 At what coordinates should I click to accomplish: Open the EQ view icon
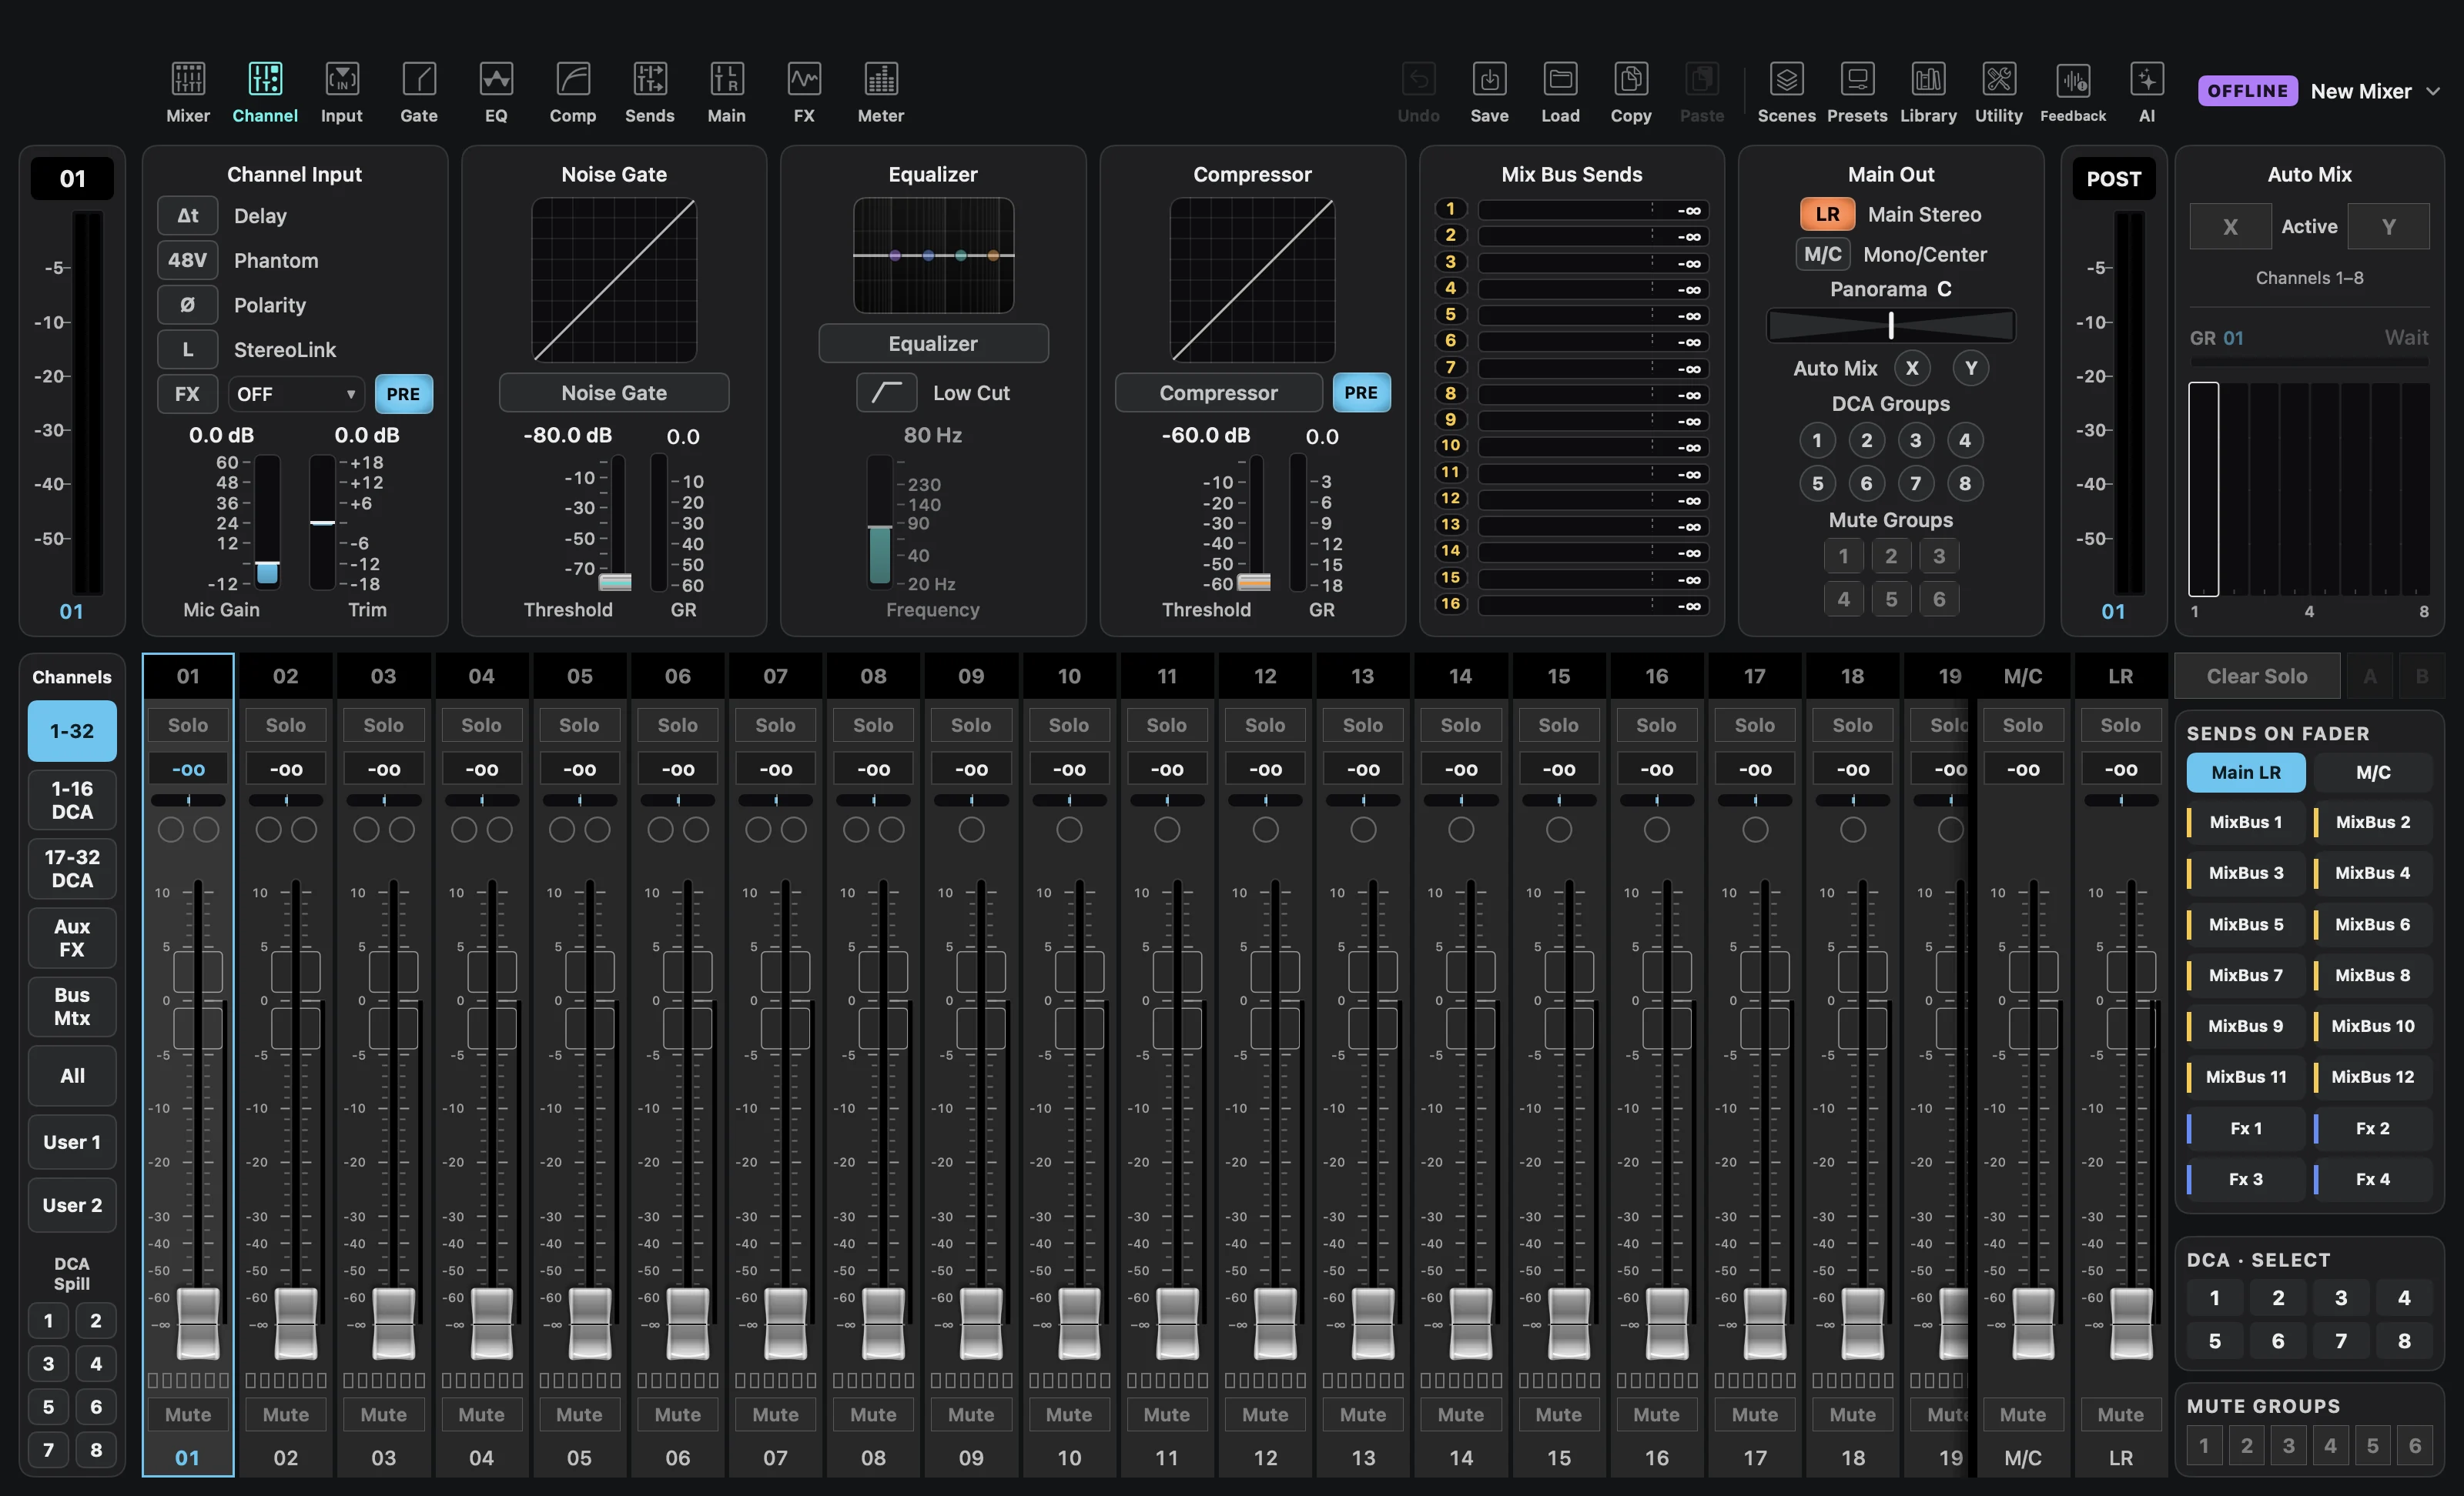pyautogui.click(x=496, y=79)
